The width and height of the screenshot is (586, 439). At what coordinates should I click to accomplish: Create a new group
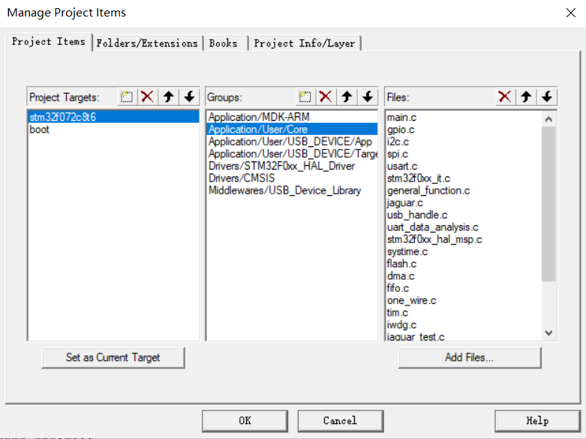[x=305, y=98]
